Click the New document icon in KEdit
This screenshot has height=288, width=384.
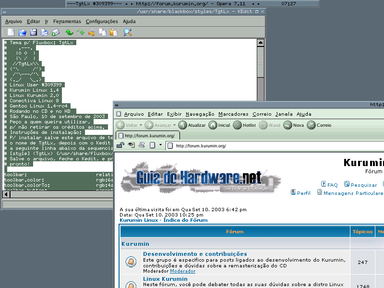[x=11, y=32]
